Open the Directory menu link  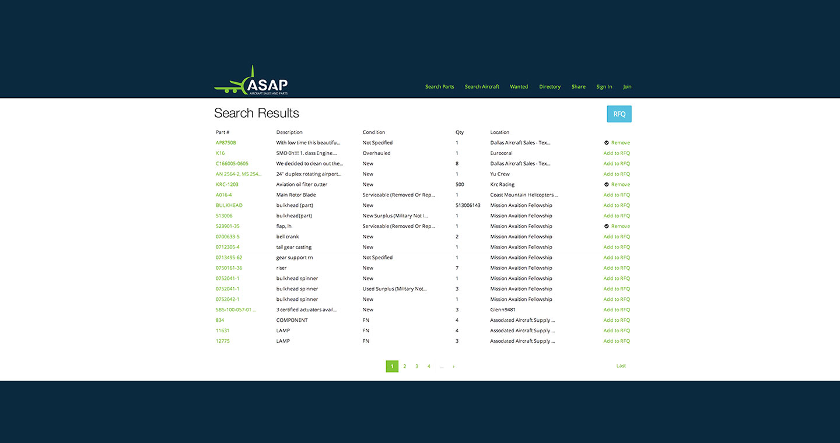pyautogui.click(x=549, y=87)
